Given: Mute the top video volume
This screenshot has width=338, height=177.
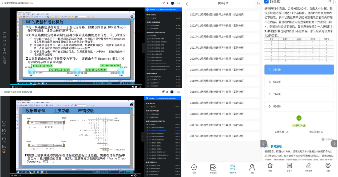Looking at the screenshot, I should 132,87.
